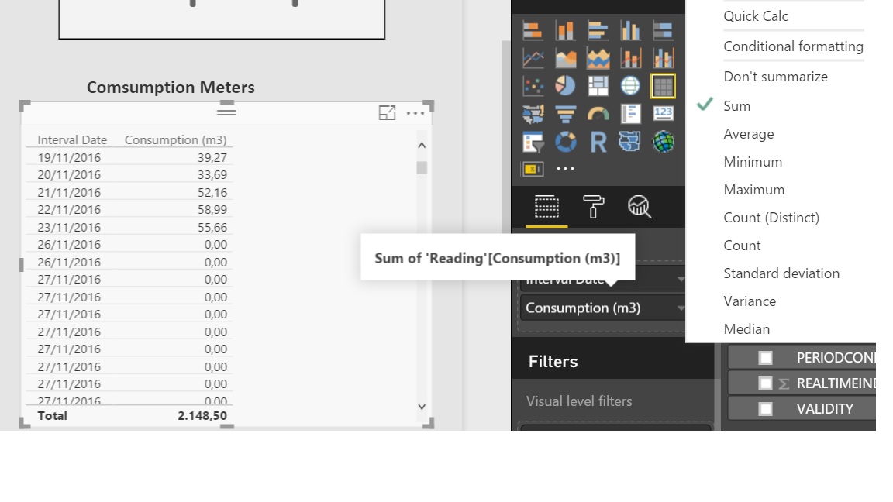The image size is (893, 502).
Task: Open More options on table visual
Action: tap(415, 112)
